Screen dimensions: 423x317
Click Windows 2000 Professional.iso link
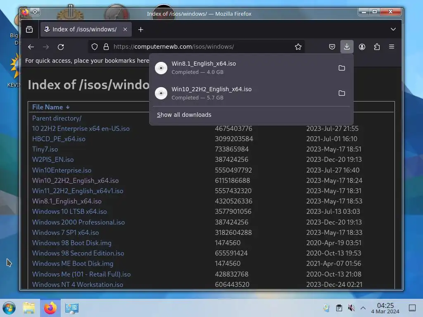(78, 222)
